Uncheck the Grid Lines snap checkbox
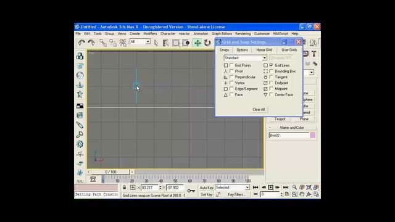The image size is (395, 222). point(272,65)
